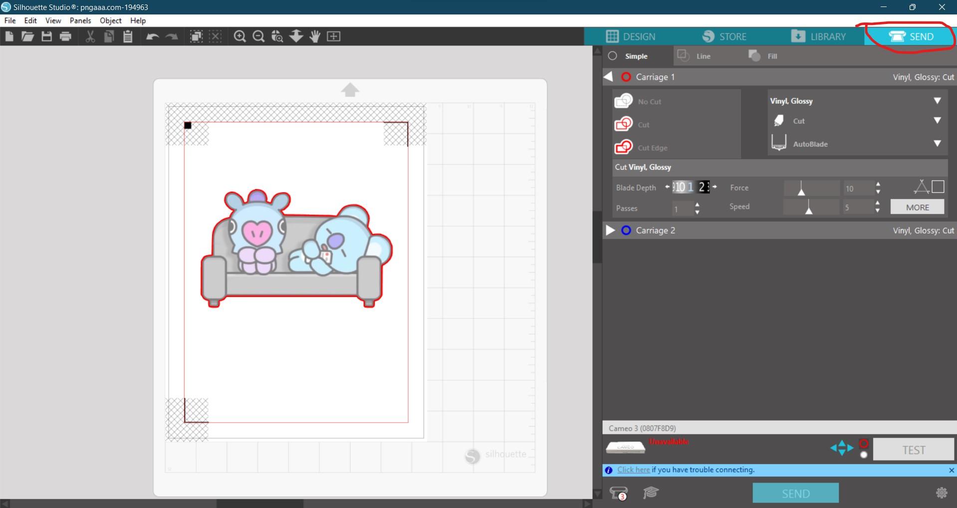
Task: Switch to the DESIGN tab
Action: 631,36
